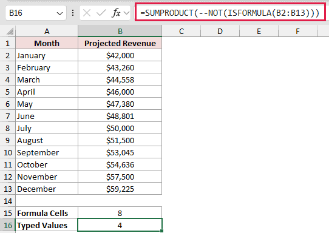Click the $51,500 revenue cell
The height and width of the screenshot is (233, 329).
pos(120,140)
